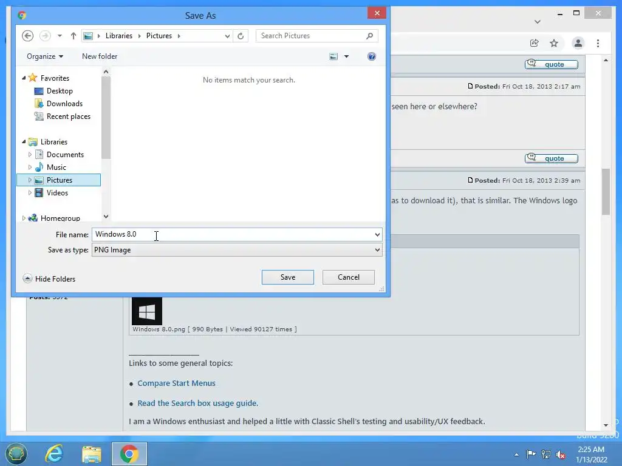Select Downloads in Favorites
The height and width of the screenshot is (466, 622).
64,103
